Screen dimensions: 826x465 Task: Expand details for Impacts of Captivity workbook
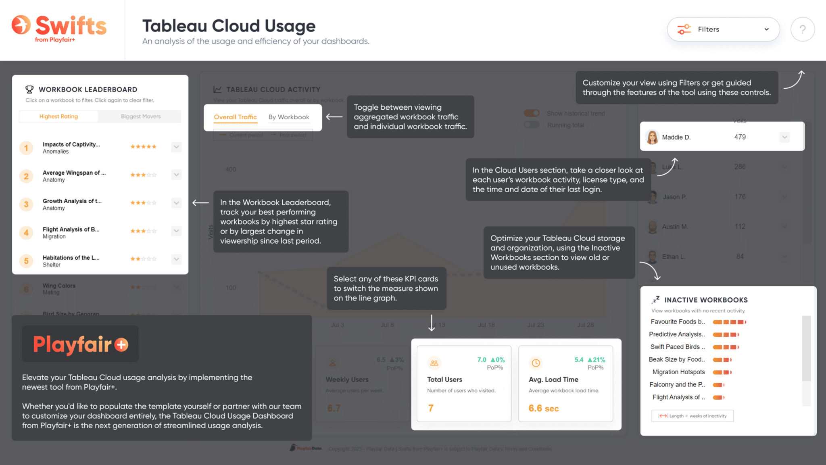click(x=176, y=147)
